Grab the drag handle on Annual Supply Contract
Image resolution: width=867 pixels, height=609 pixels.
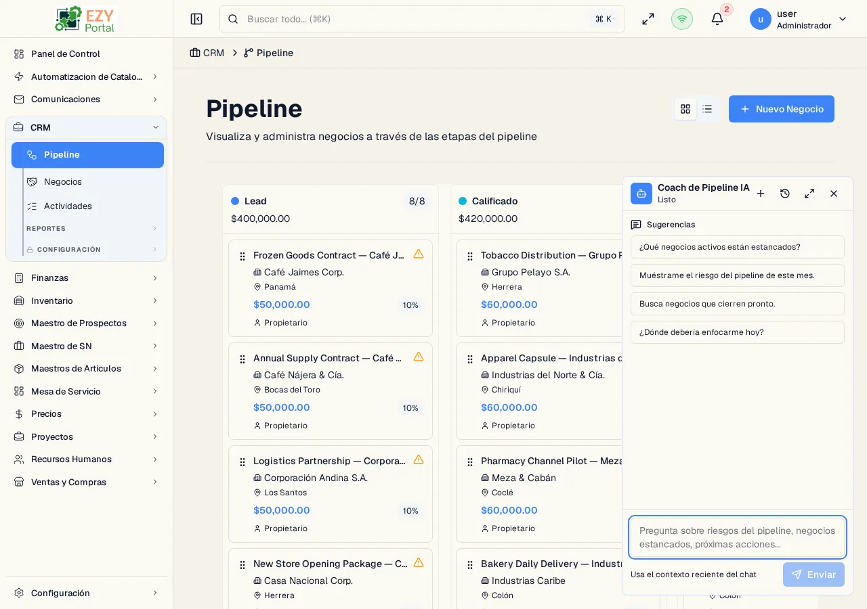click(x=242, y=359)
